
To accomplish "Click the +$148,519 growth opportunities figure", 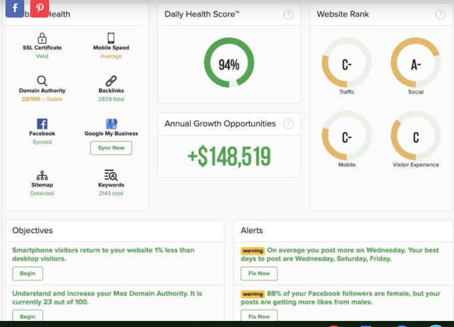I will (229, 157).
